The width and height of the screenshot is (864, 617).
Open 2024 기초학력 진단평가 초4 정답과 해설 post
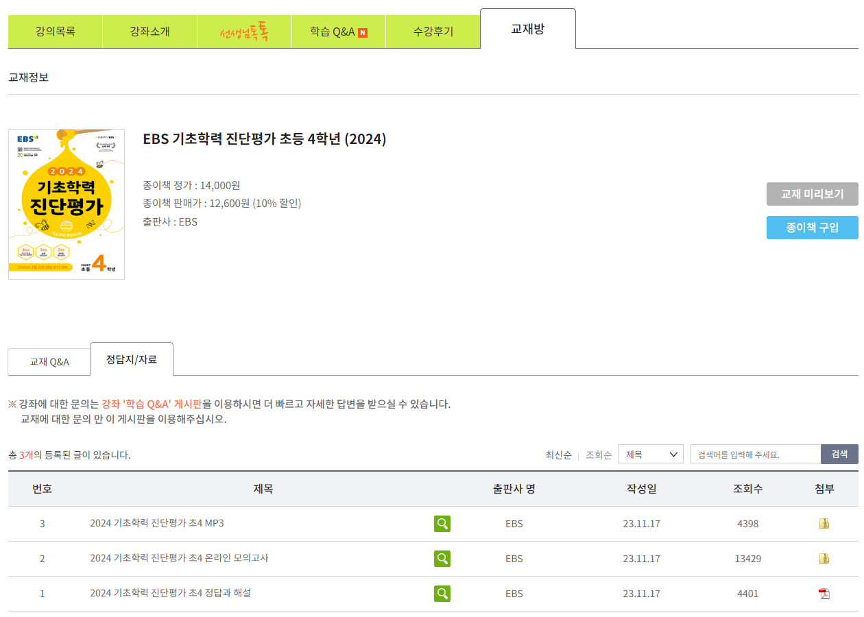point(170,593)
